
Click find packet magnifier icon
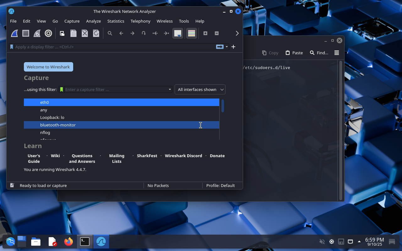click(110, 33)
